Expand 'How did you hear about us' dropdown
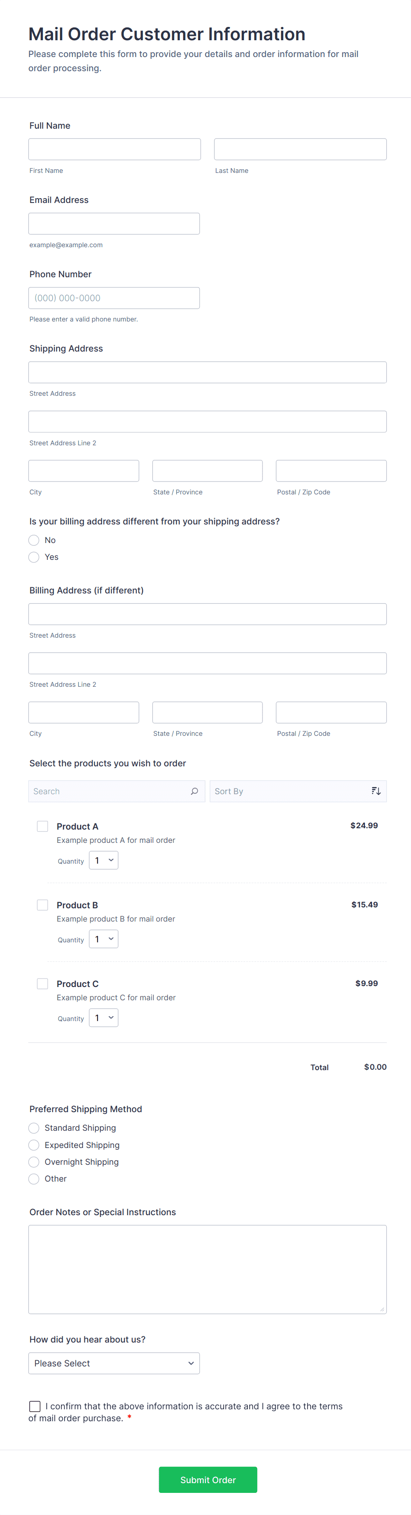Screen dimensions: 411x1515 [x=114, y=1363]
